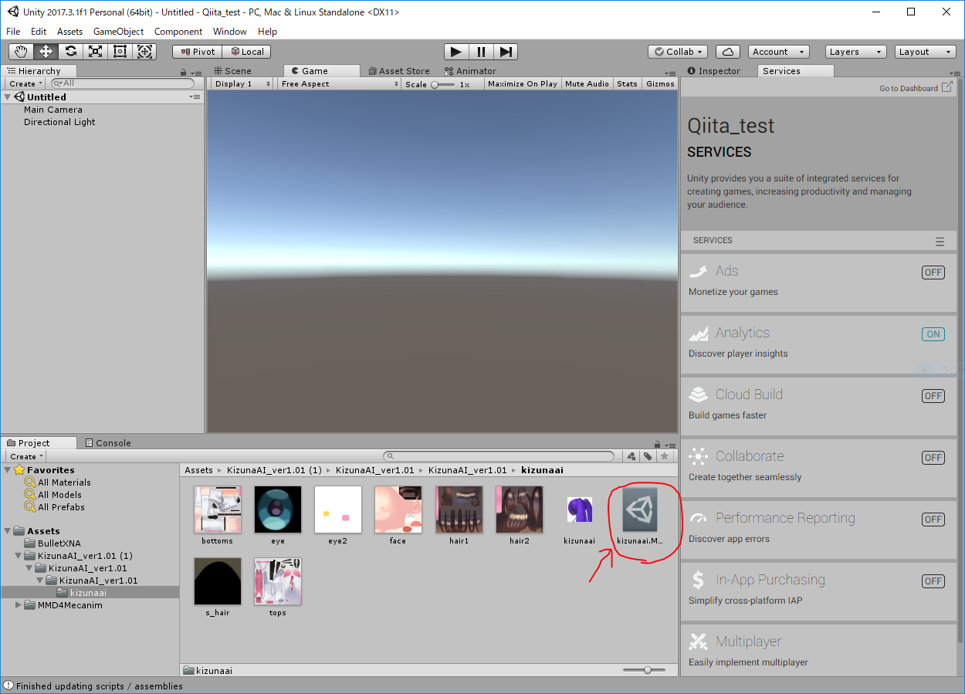Screen dimensions: 965x694
Task: Adjust the Game view Scale slider
Action: pyautogui.click(x=444, y=84)
